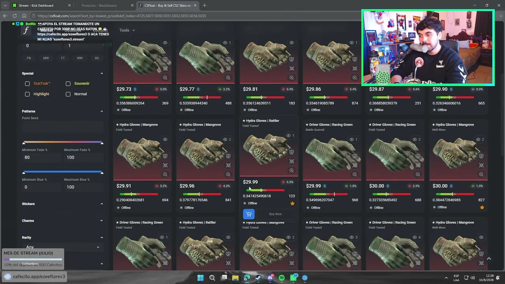Switch to the Stream - Kick Dashboard tab
Viewport: 505px width, 284px height.
41,6
